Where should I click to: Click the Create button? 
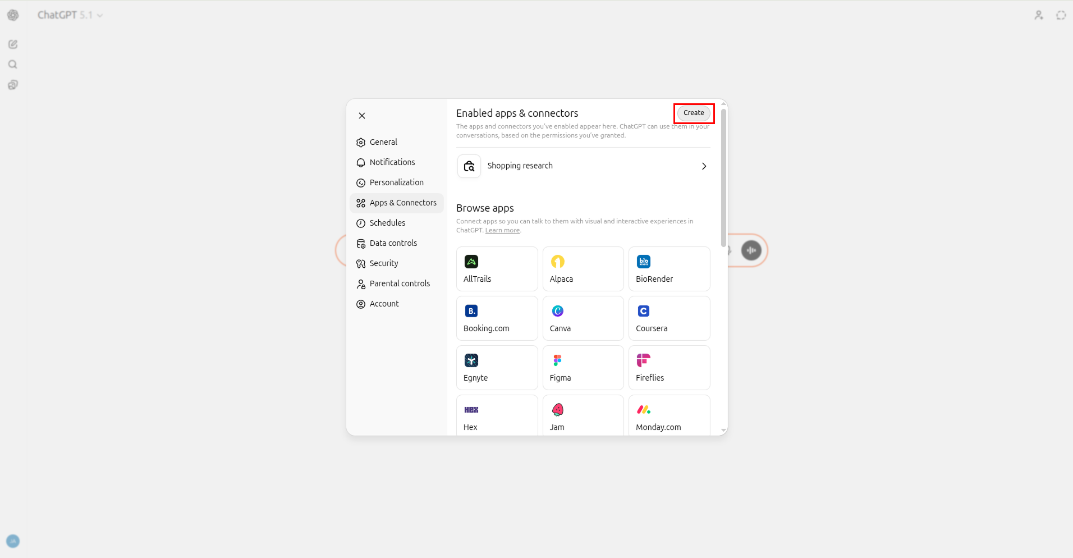(693, 113)
